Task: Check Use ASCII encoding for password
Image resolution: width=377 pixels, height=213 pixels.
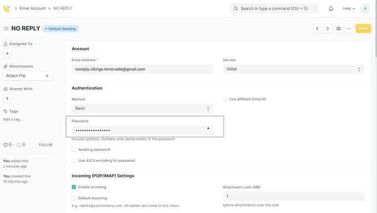Action: tap(74, 160)
